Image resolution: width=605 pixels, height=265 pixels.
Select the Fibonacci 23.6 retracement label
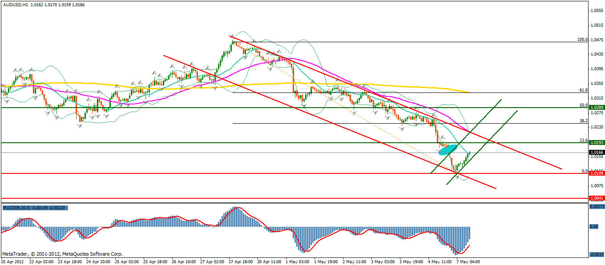click(584, 141)
